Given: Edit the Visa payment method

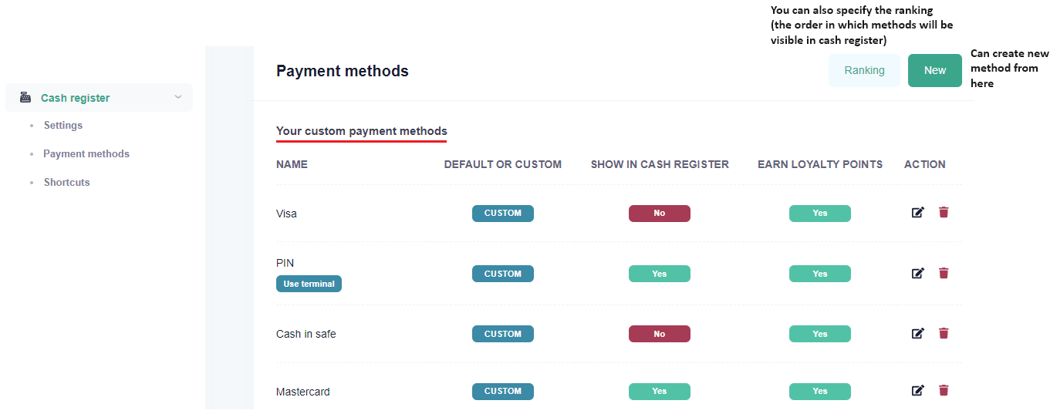Looking at the screenshot, I should 917,213.
